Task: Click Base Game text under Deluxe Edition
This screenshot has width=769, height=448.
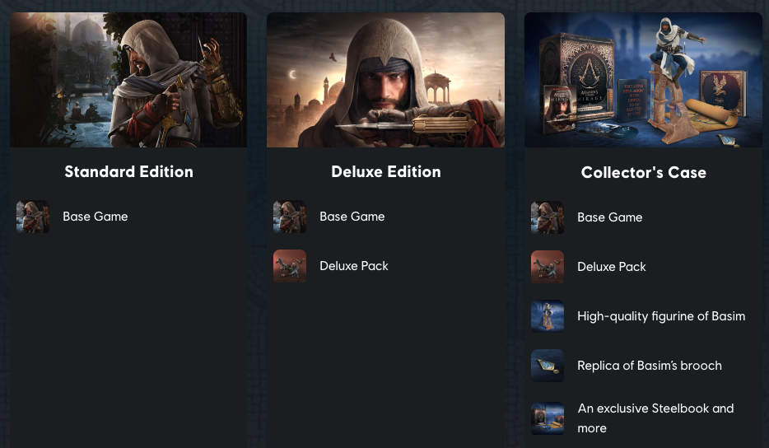Action: point(352,217)
